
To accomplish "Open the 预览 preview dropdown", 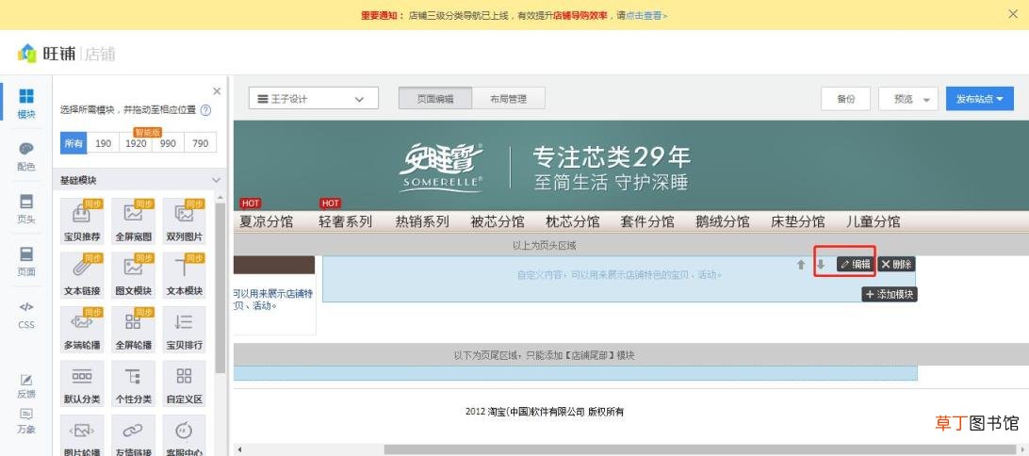I will 907,98.
